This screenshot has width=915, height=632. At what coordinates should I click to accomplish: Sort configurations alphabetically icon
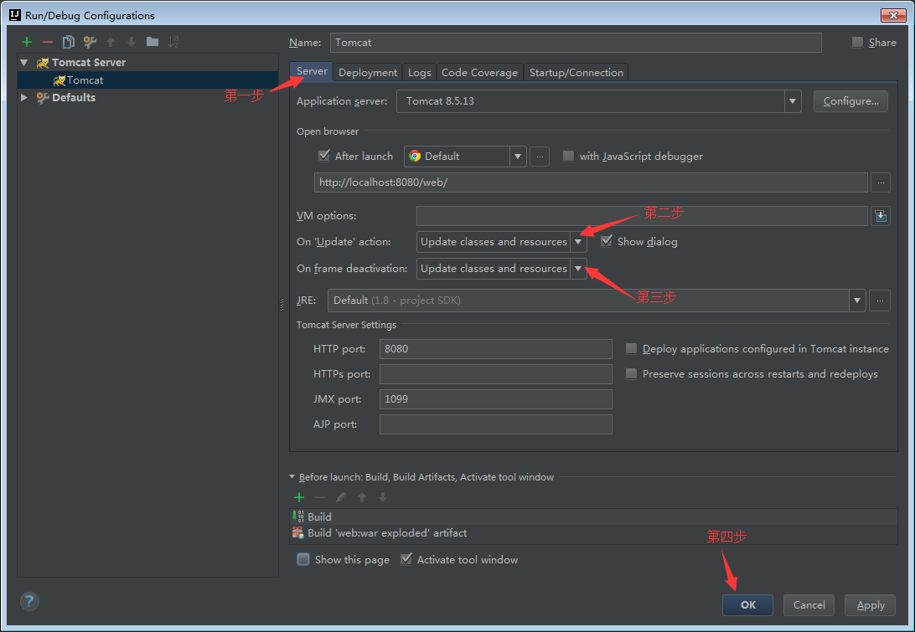[x=173, y=42]
